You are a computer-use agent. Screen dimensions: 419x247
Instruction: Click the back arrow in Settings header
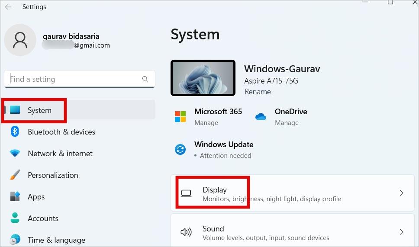(x=8, y=7)
